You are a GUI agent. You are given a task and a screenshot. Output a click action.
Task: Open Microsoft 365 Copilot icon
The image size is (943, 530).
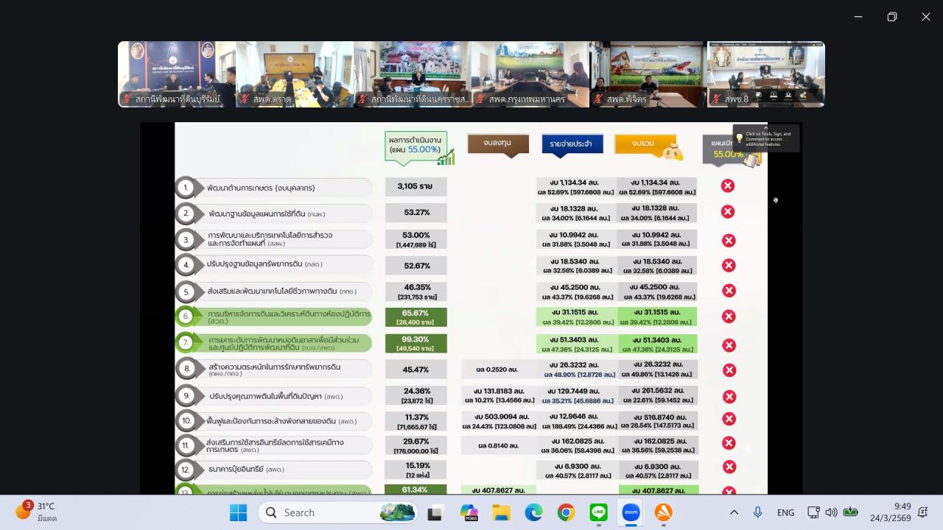click(x=469, y=512)
